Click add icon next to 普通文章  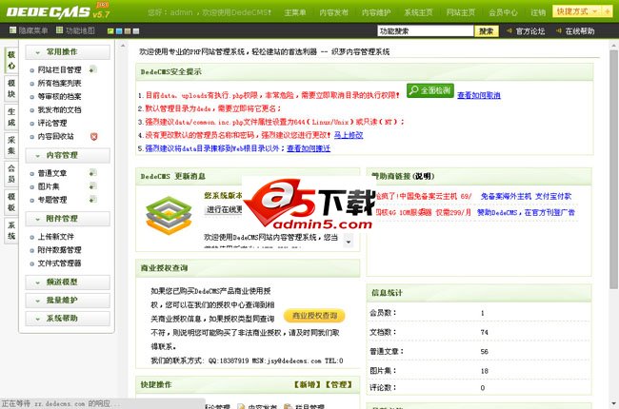point(92,173)
